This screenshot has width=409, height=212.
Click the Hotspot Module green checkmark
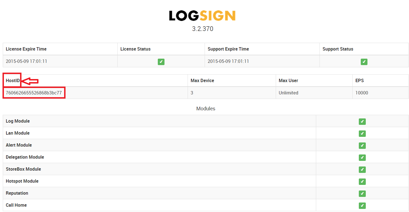pos(362,182)
